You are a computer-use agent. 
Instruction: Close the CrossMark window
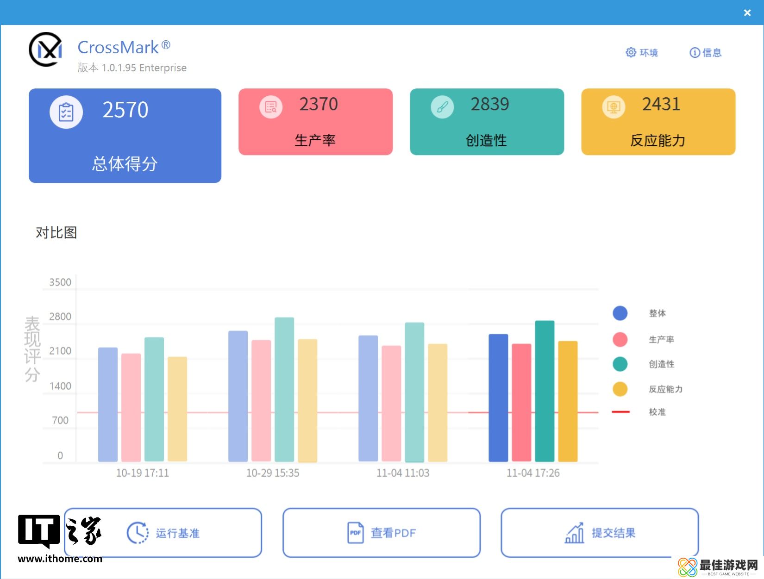(747, 13)
